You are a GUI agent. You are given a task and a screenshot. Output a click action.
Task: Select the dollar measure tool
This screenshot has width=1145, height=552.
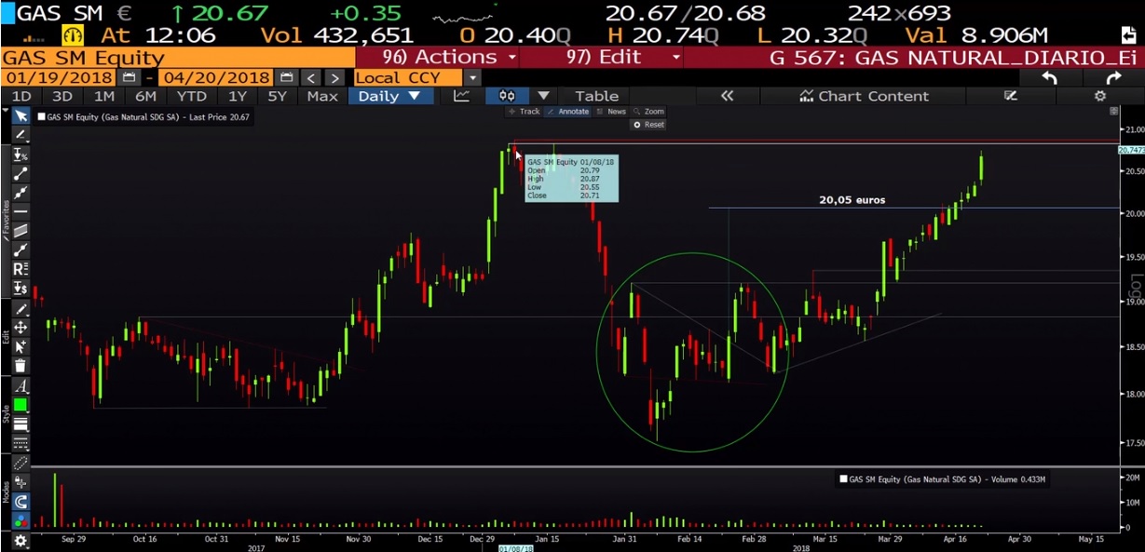(20, 288)
